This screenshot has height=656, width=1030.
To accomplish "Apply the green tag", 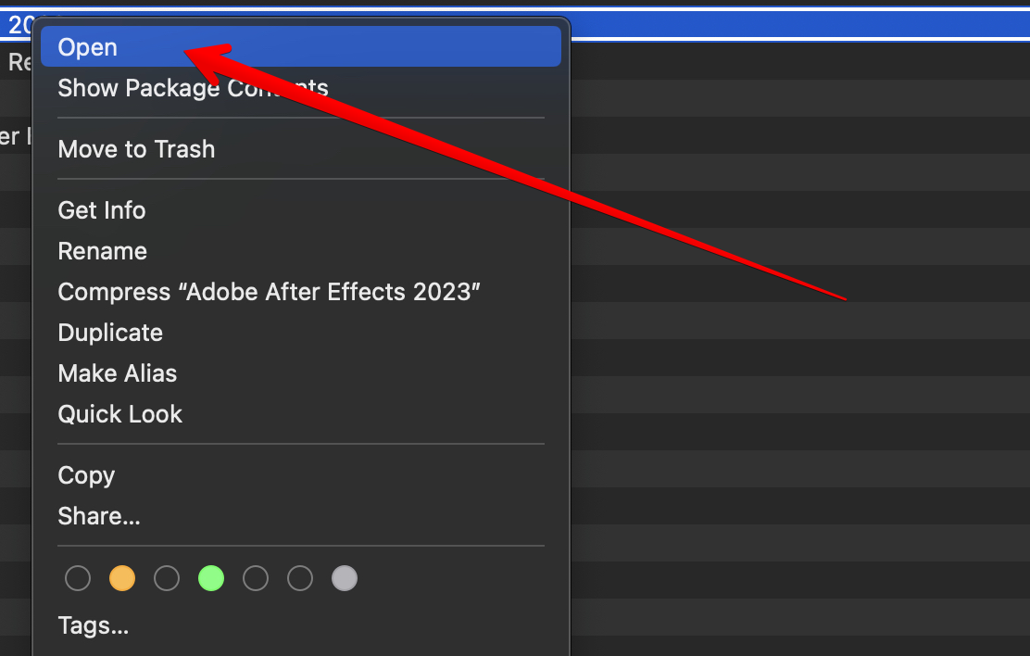I will tap(211, 578).
